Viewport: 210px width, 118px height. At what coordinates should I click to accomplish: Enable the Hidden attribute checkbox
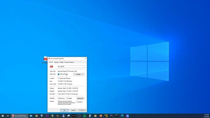(67, 98)
